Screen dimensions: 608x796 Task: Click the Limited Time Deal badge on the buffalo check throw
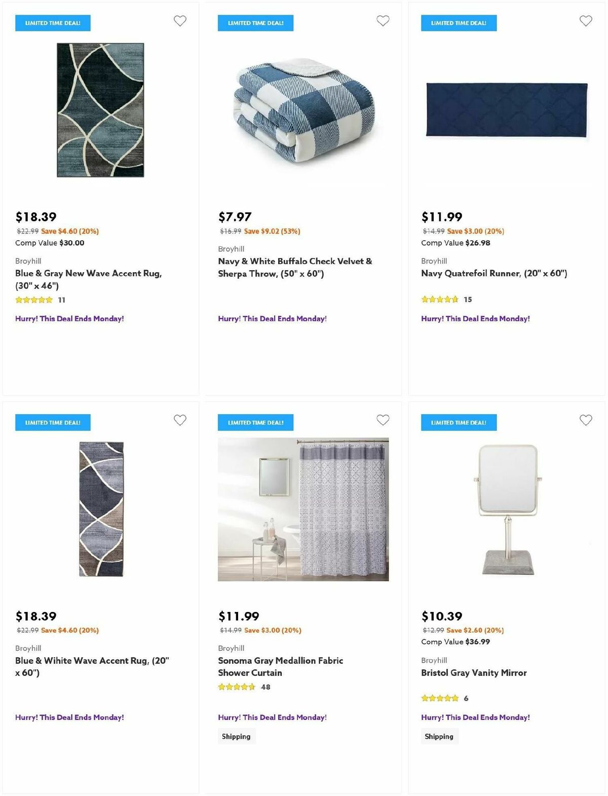[x=255, y=23]
